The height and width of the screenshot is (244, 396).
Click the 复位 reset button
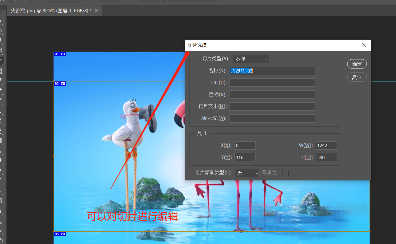point(357,77)
